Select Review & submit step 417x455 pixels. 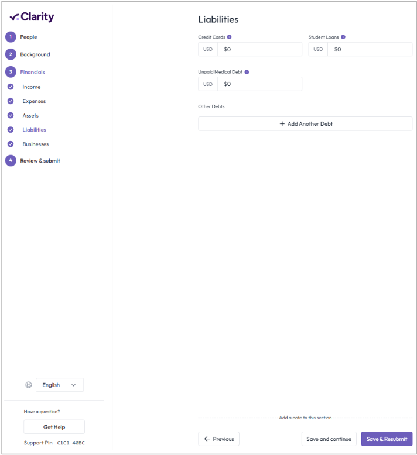pyautogui.click(x=40, y=161)
